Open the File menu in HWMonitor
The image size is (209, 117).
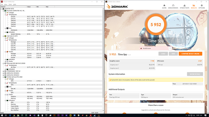(x=2, y=4)
